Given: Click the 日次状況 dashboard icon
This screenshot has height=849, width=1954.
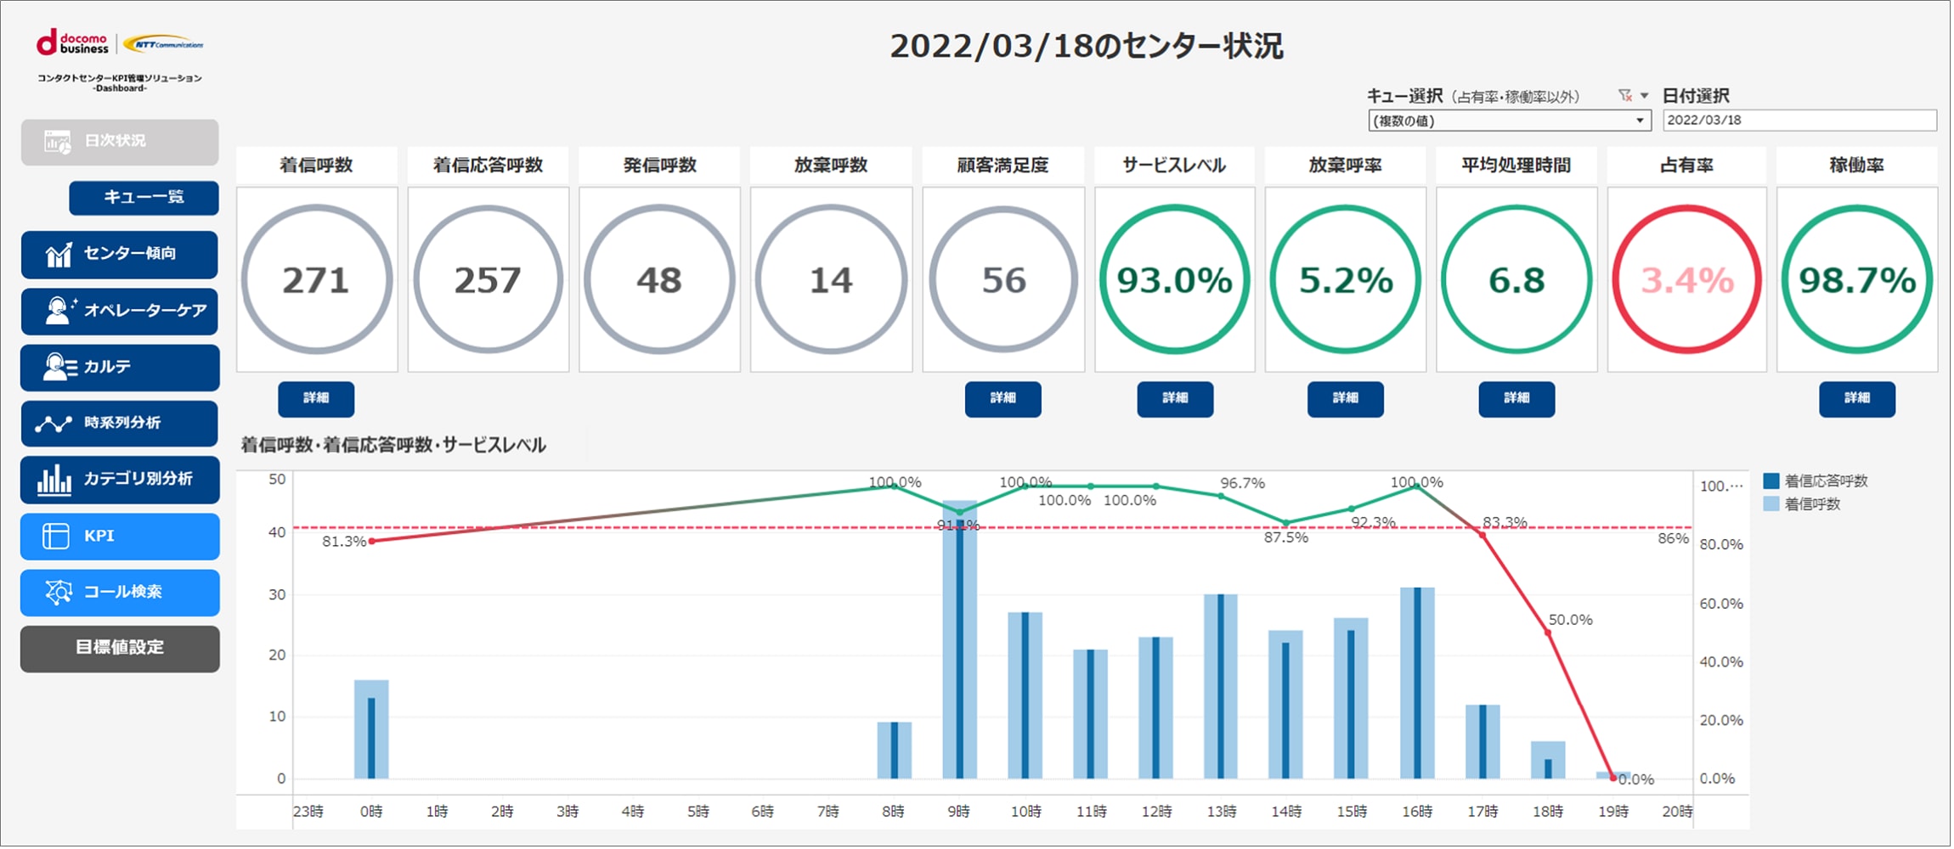Looking at the screenshot, I should pos(58,142).
